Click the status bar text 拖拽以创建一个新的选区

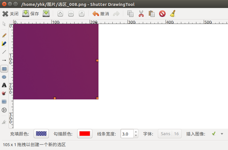pos(41,145)
